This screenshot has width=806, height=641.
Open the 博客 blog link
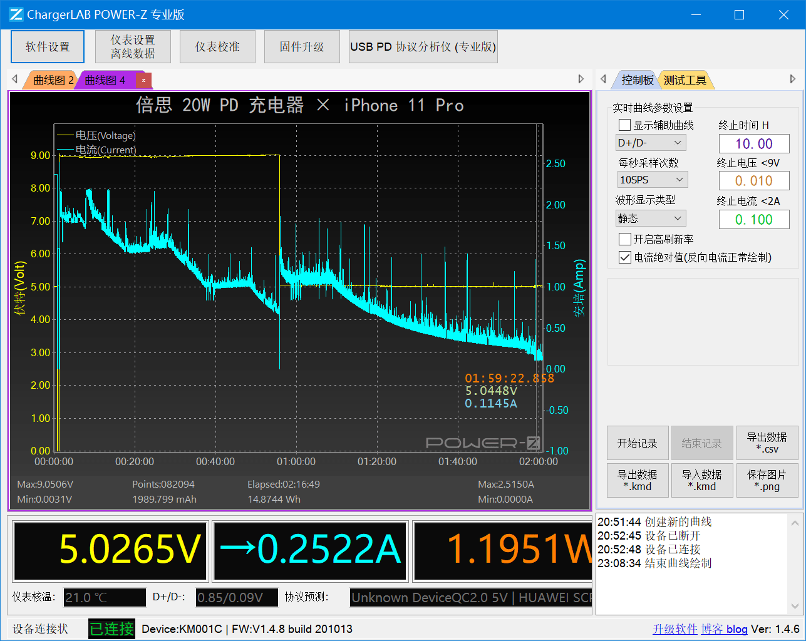tap(724, 629)
